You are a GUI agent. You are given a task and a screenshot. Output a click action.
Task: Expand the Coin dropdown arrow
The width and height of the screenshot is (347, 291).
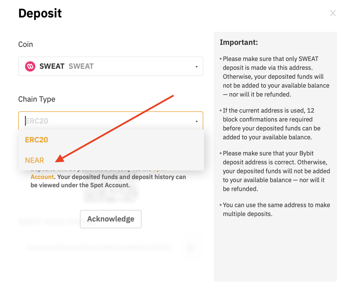click(196, 66)
